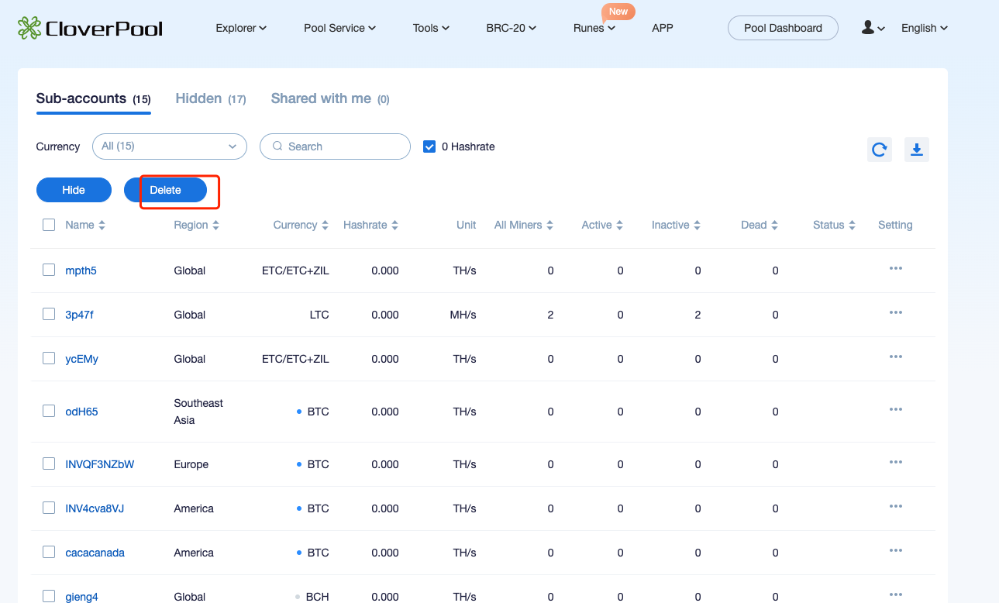Select the INVQF3NZbW row checkbox
The width and height of the screenshot is (999, 603).
point(49,463)
